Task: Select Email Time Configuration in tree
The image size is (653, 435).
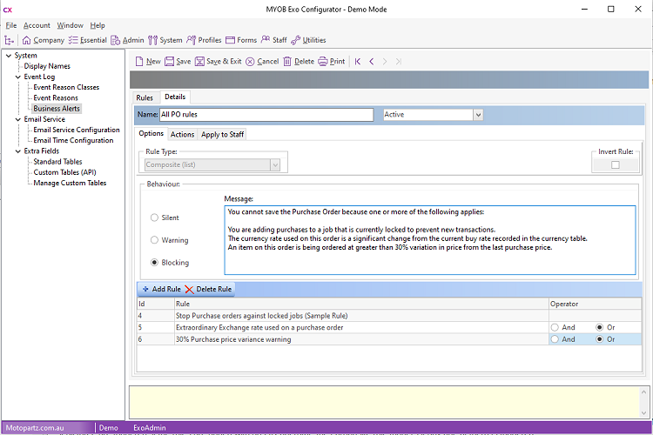Action: (73, 140)
